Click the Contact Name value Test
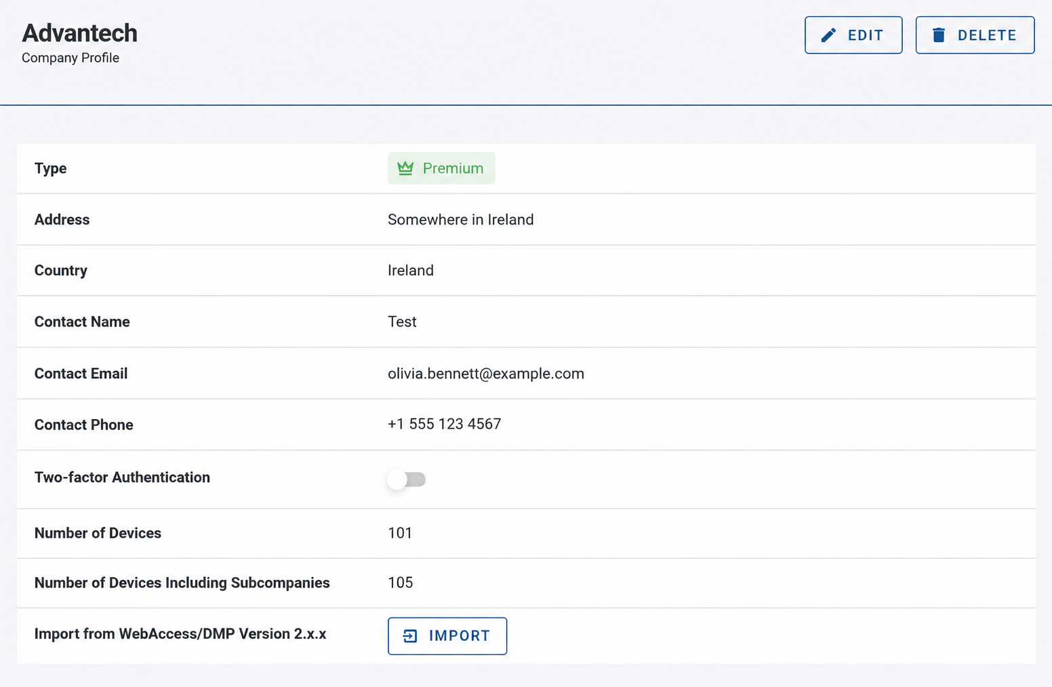This screenshot has width=1052, height=687. pos(402,322)
